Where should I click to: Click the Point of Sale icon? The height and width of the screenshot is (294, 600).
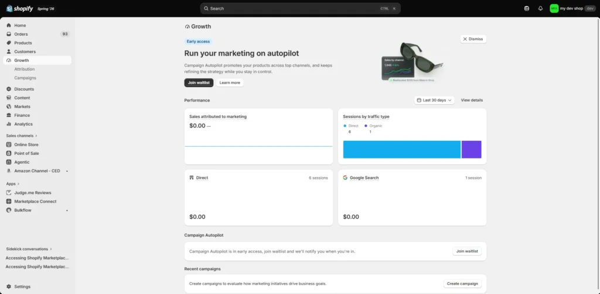click(x=9, y=154)
